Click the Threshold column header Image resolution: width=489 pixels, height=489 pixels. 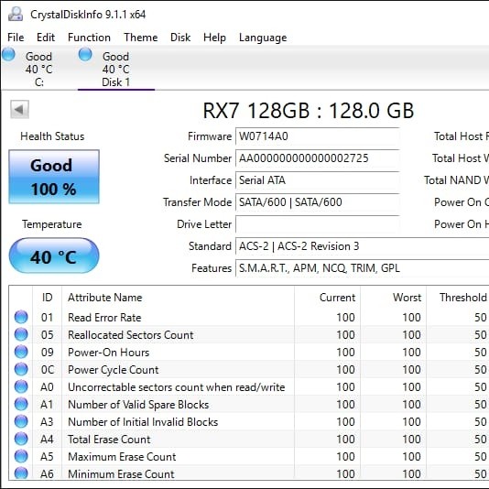458,298
